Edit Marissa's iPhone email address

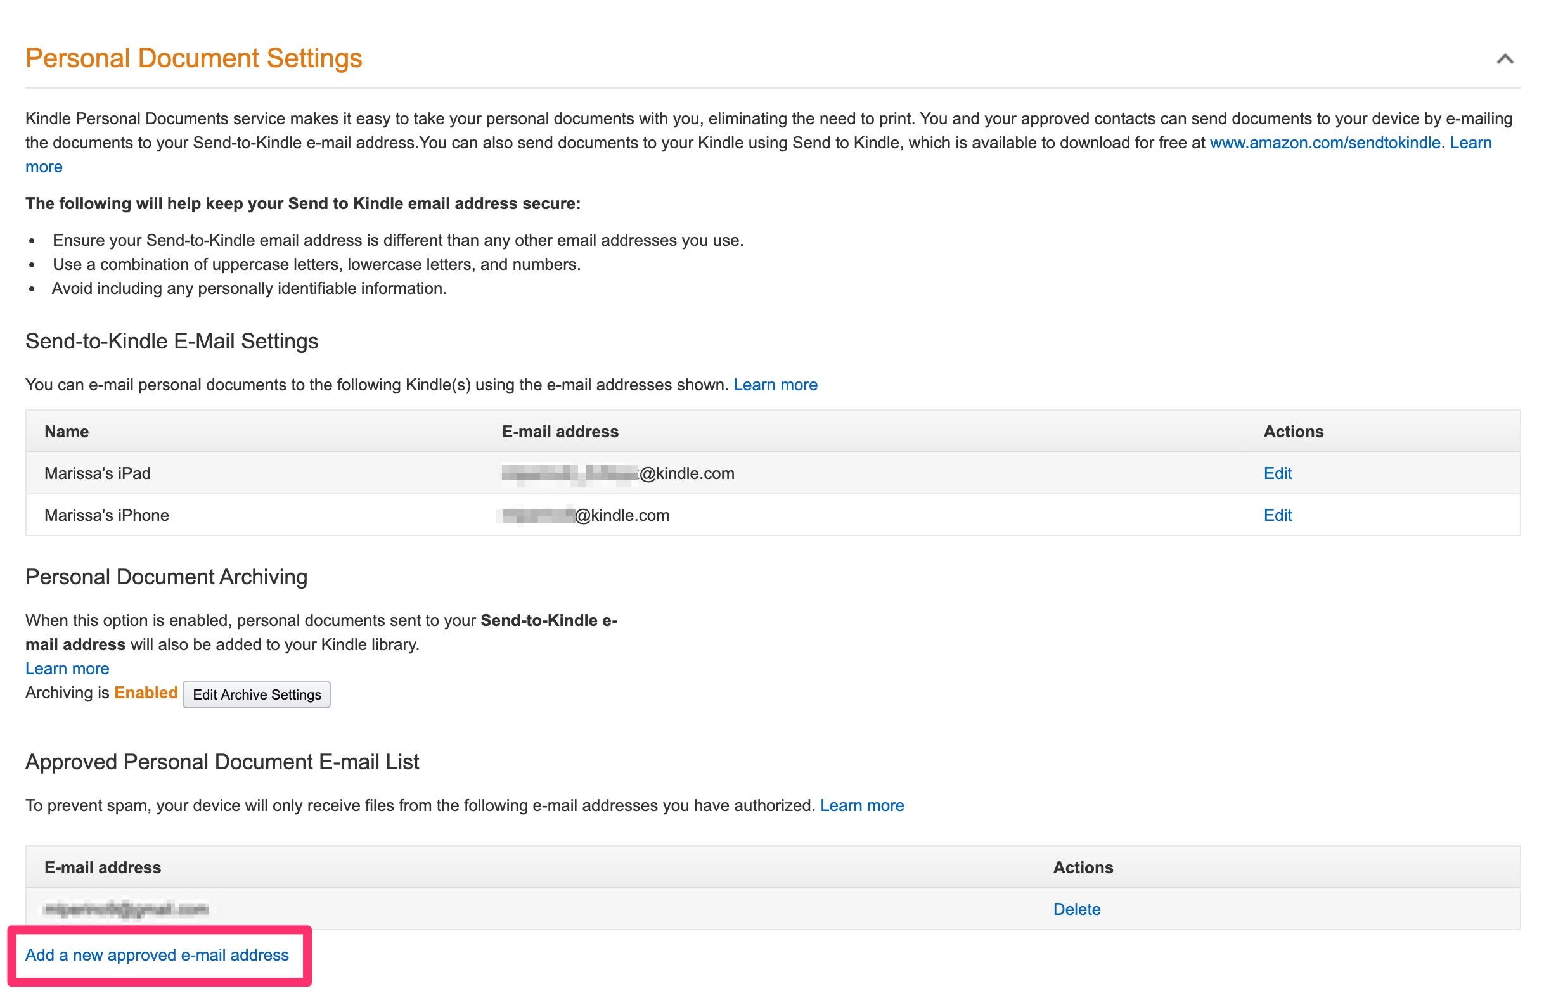tap(1277, 515)
